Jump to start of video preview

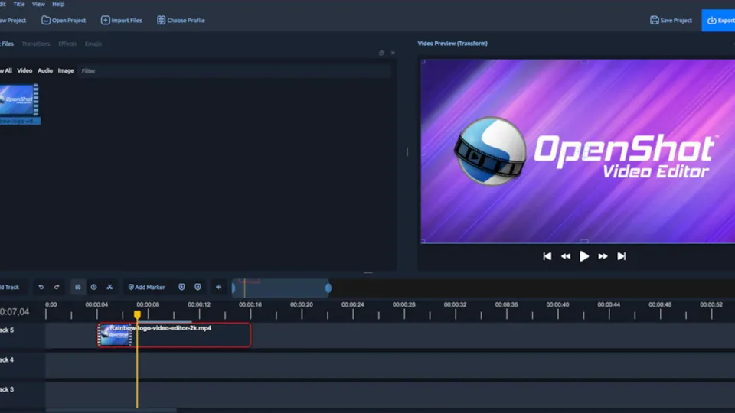click(547, 256)
